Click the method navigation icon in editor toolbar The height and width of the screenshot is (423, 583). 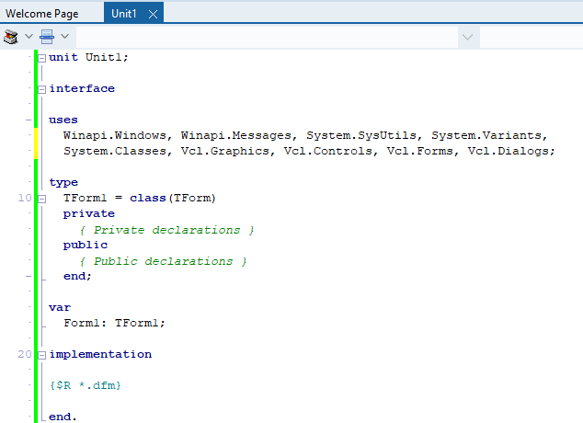[47, 37]
